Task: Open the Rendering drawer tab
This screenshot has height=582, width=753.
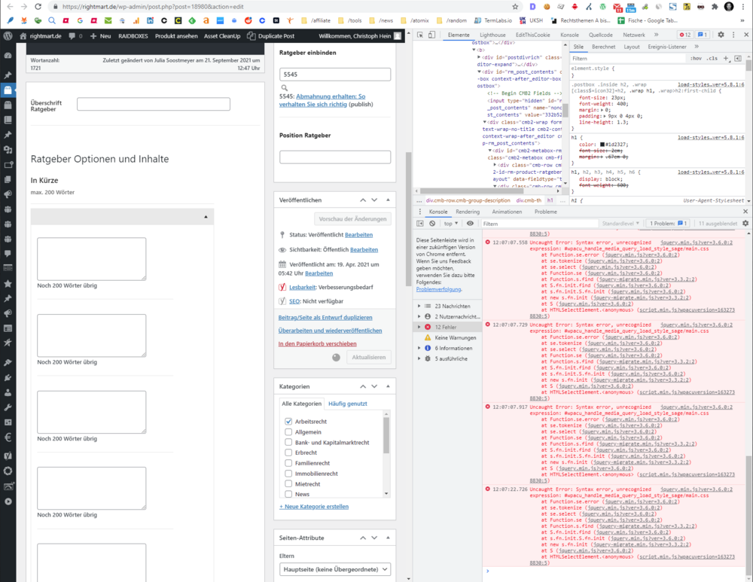Action: coord(468,212)
